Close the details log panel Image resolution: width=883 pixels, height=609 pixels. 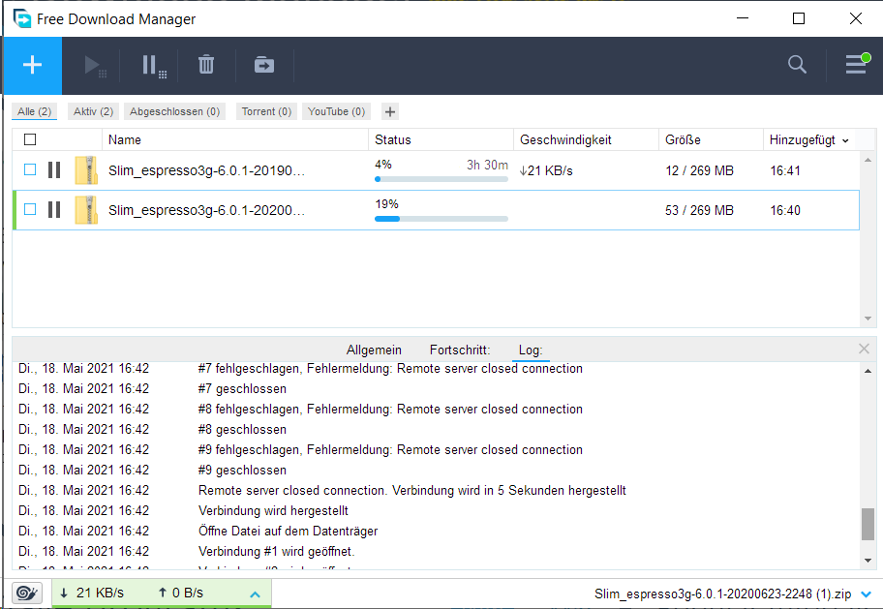click(864, 349)
